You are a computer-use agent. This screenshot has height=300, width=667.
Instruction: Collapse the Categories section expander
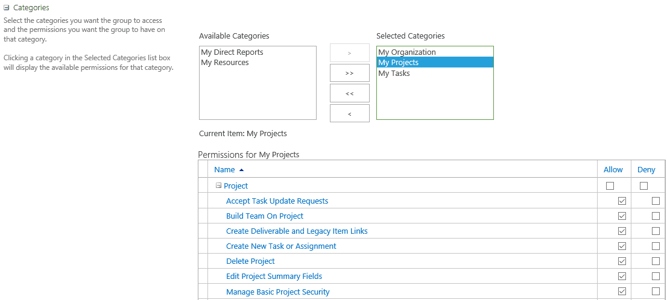pyautogui.click(x=6, y=8)
